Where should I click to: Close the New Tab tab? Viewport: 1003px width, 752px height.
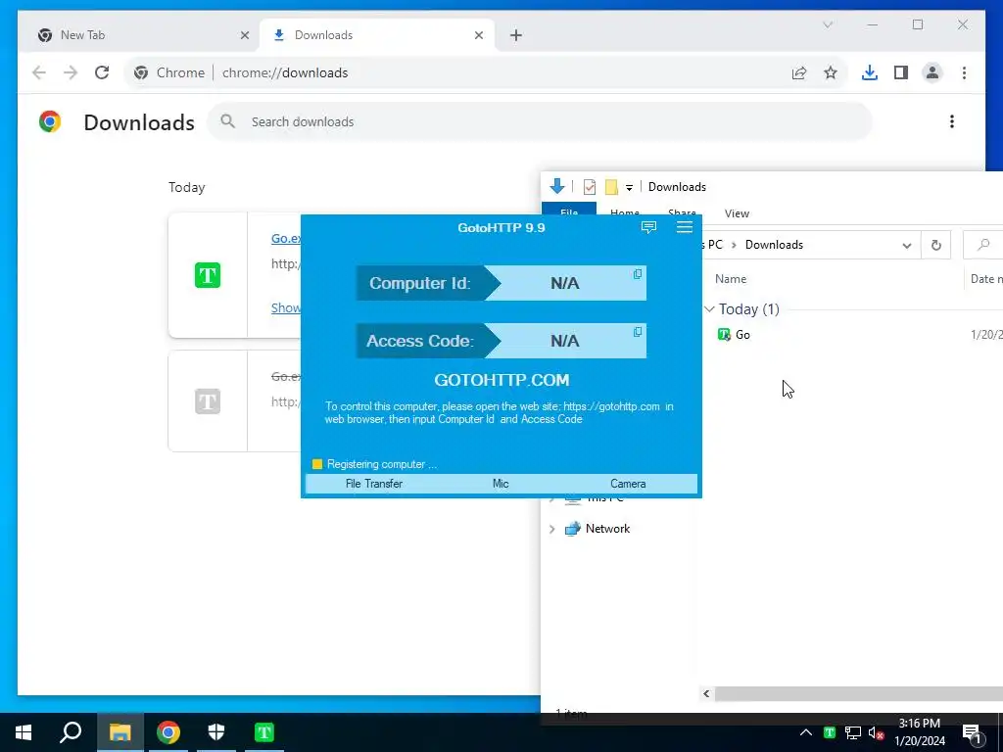click(244, 35)
